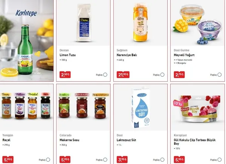Open the Dost Laktozsuz Süt carton image
226x164 pixels.
coord(140,107)
